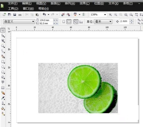The width and height of the screenshot is (143, 127).
Task: Click the Save floppy disk icon
Action: click(15, 15)
